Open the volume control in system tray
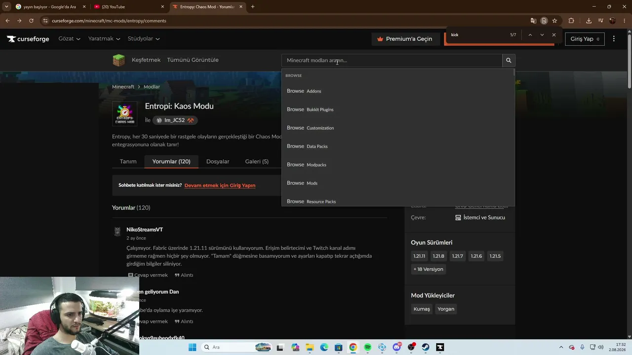The image size is (632, 355). point(600,347)
